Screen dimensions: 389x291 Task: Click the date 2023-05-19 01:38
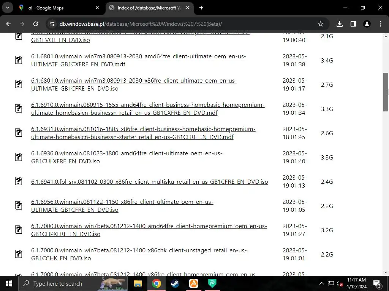[295, 60]
